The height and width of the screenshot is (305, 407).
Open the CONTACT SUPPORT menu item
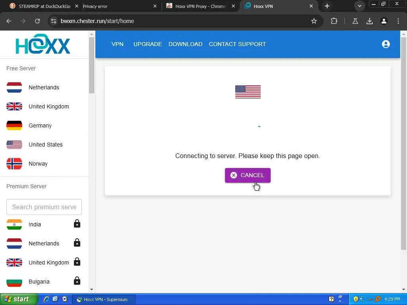[237, 44]
